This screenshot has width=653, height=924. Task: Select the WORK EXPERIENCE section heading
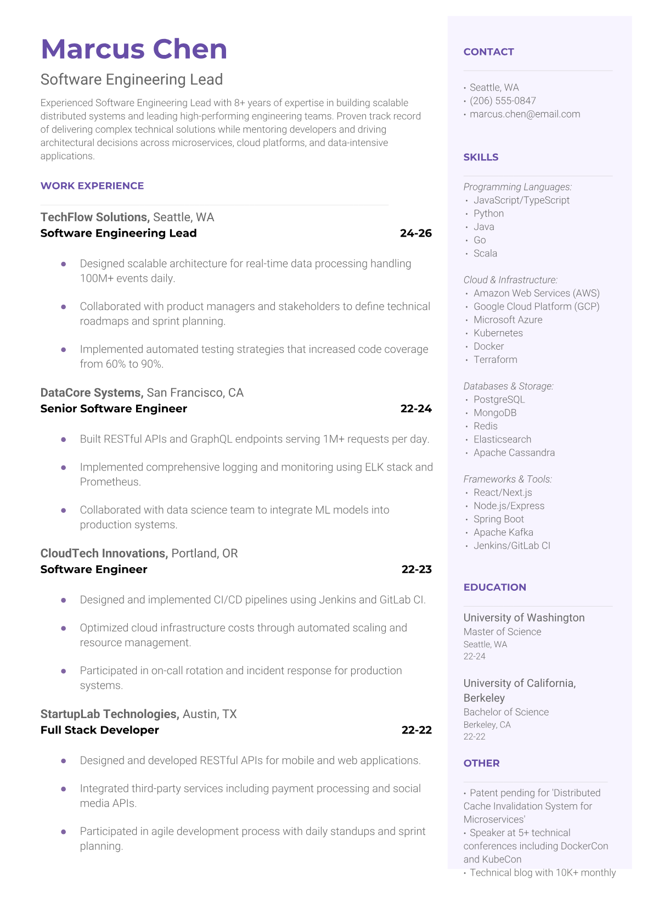click(92, 186)
